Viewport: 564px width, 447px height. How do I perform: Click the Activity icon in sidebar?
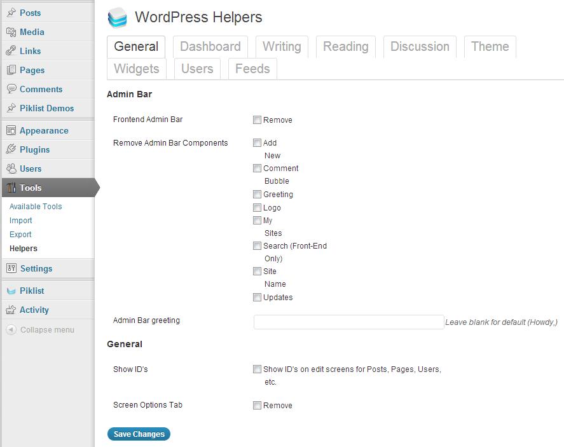[x=11, y=310]
